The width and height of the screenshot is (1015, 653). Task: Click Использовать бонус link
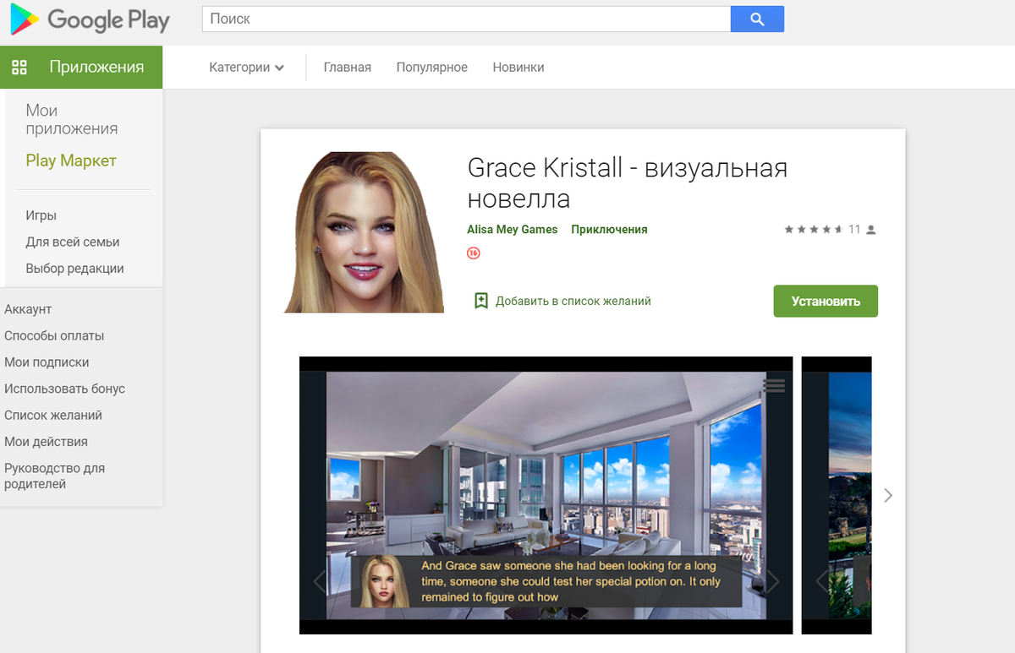click(x=64, y=389)
